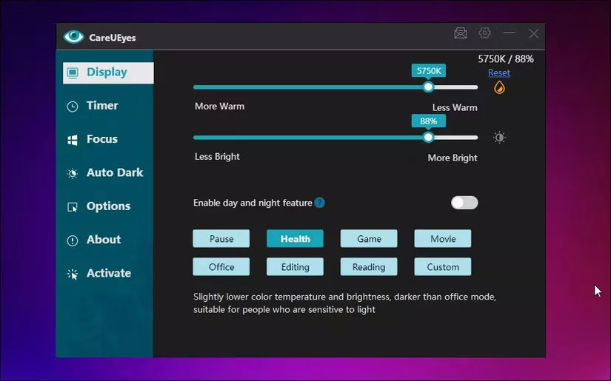Enable the day and night feature toggle
This screenshot has width=611, height=381.
point(464,203)
